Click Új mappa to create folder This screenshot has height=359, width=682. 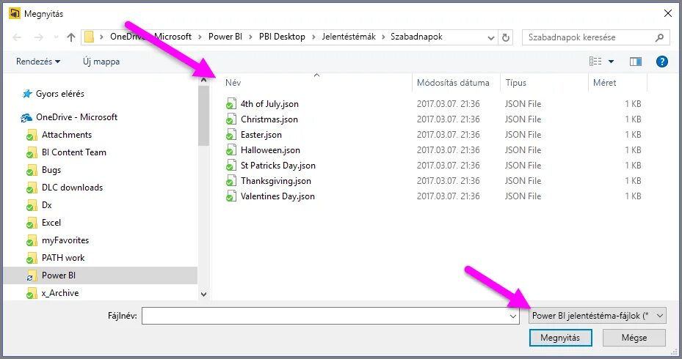[101, 62]
